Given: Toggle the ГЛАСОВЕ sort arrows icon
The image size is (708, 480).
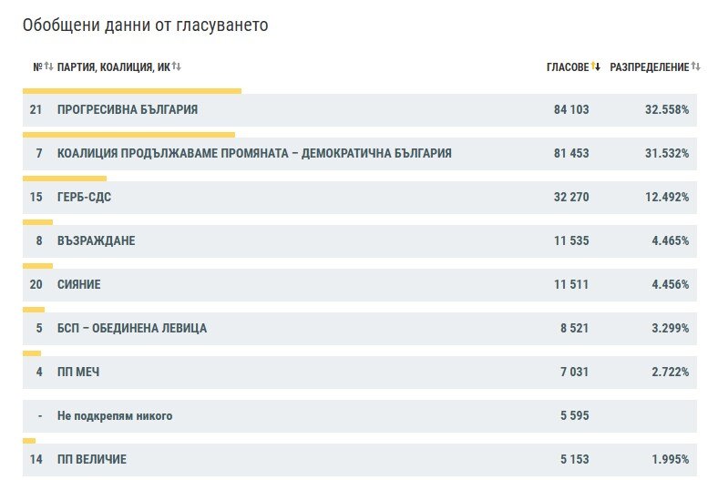Looking at the screenshot, I should (x=596, y=66).
